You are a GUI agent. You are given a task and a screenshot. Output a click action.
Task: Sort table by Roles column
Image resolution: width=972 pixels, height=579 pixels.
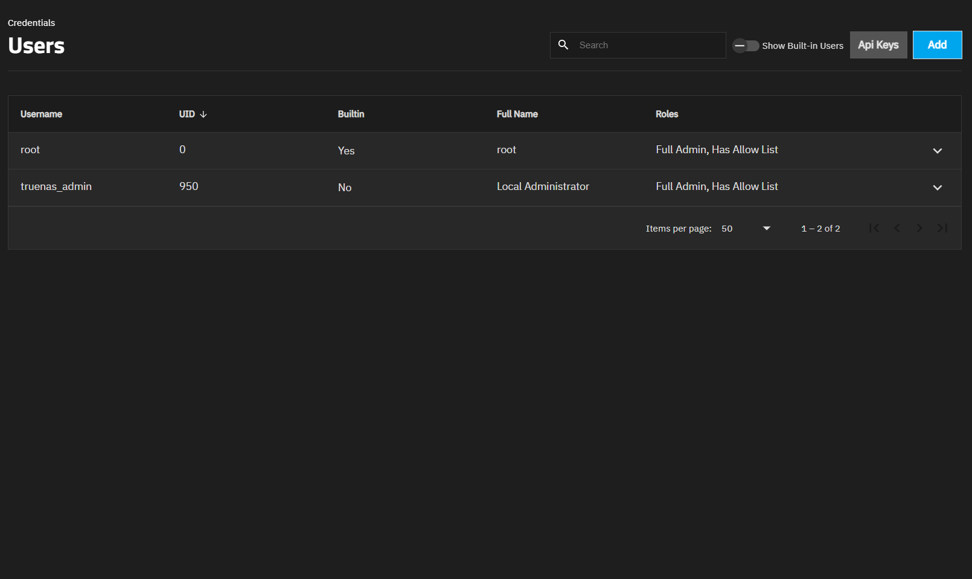(x=667, y=114)
